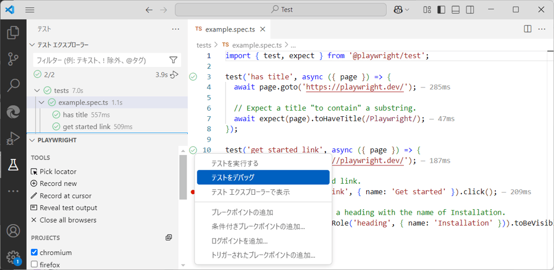Choose テスト エクスプローラーで表示 menu item
The image size is (554, 270).
coord(263,192)
